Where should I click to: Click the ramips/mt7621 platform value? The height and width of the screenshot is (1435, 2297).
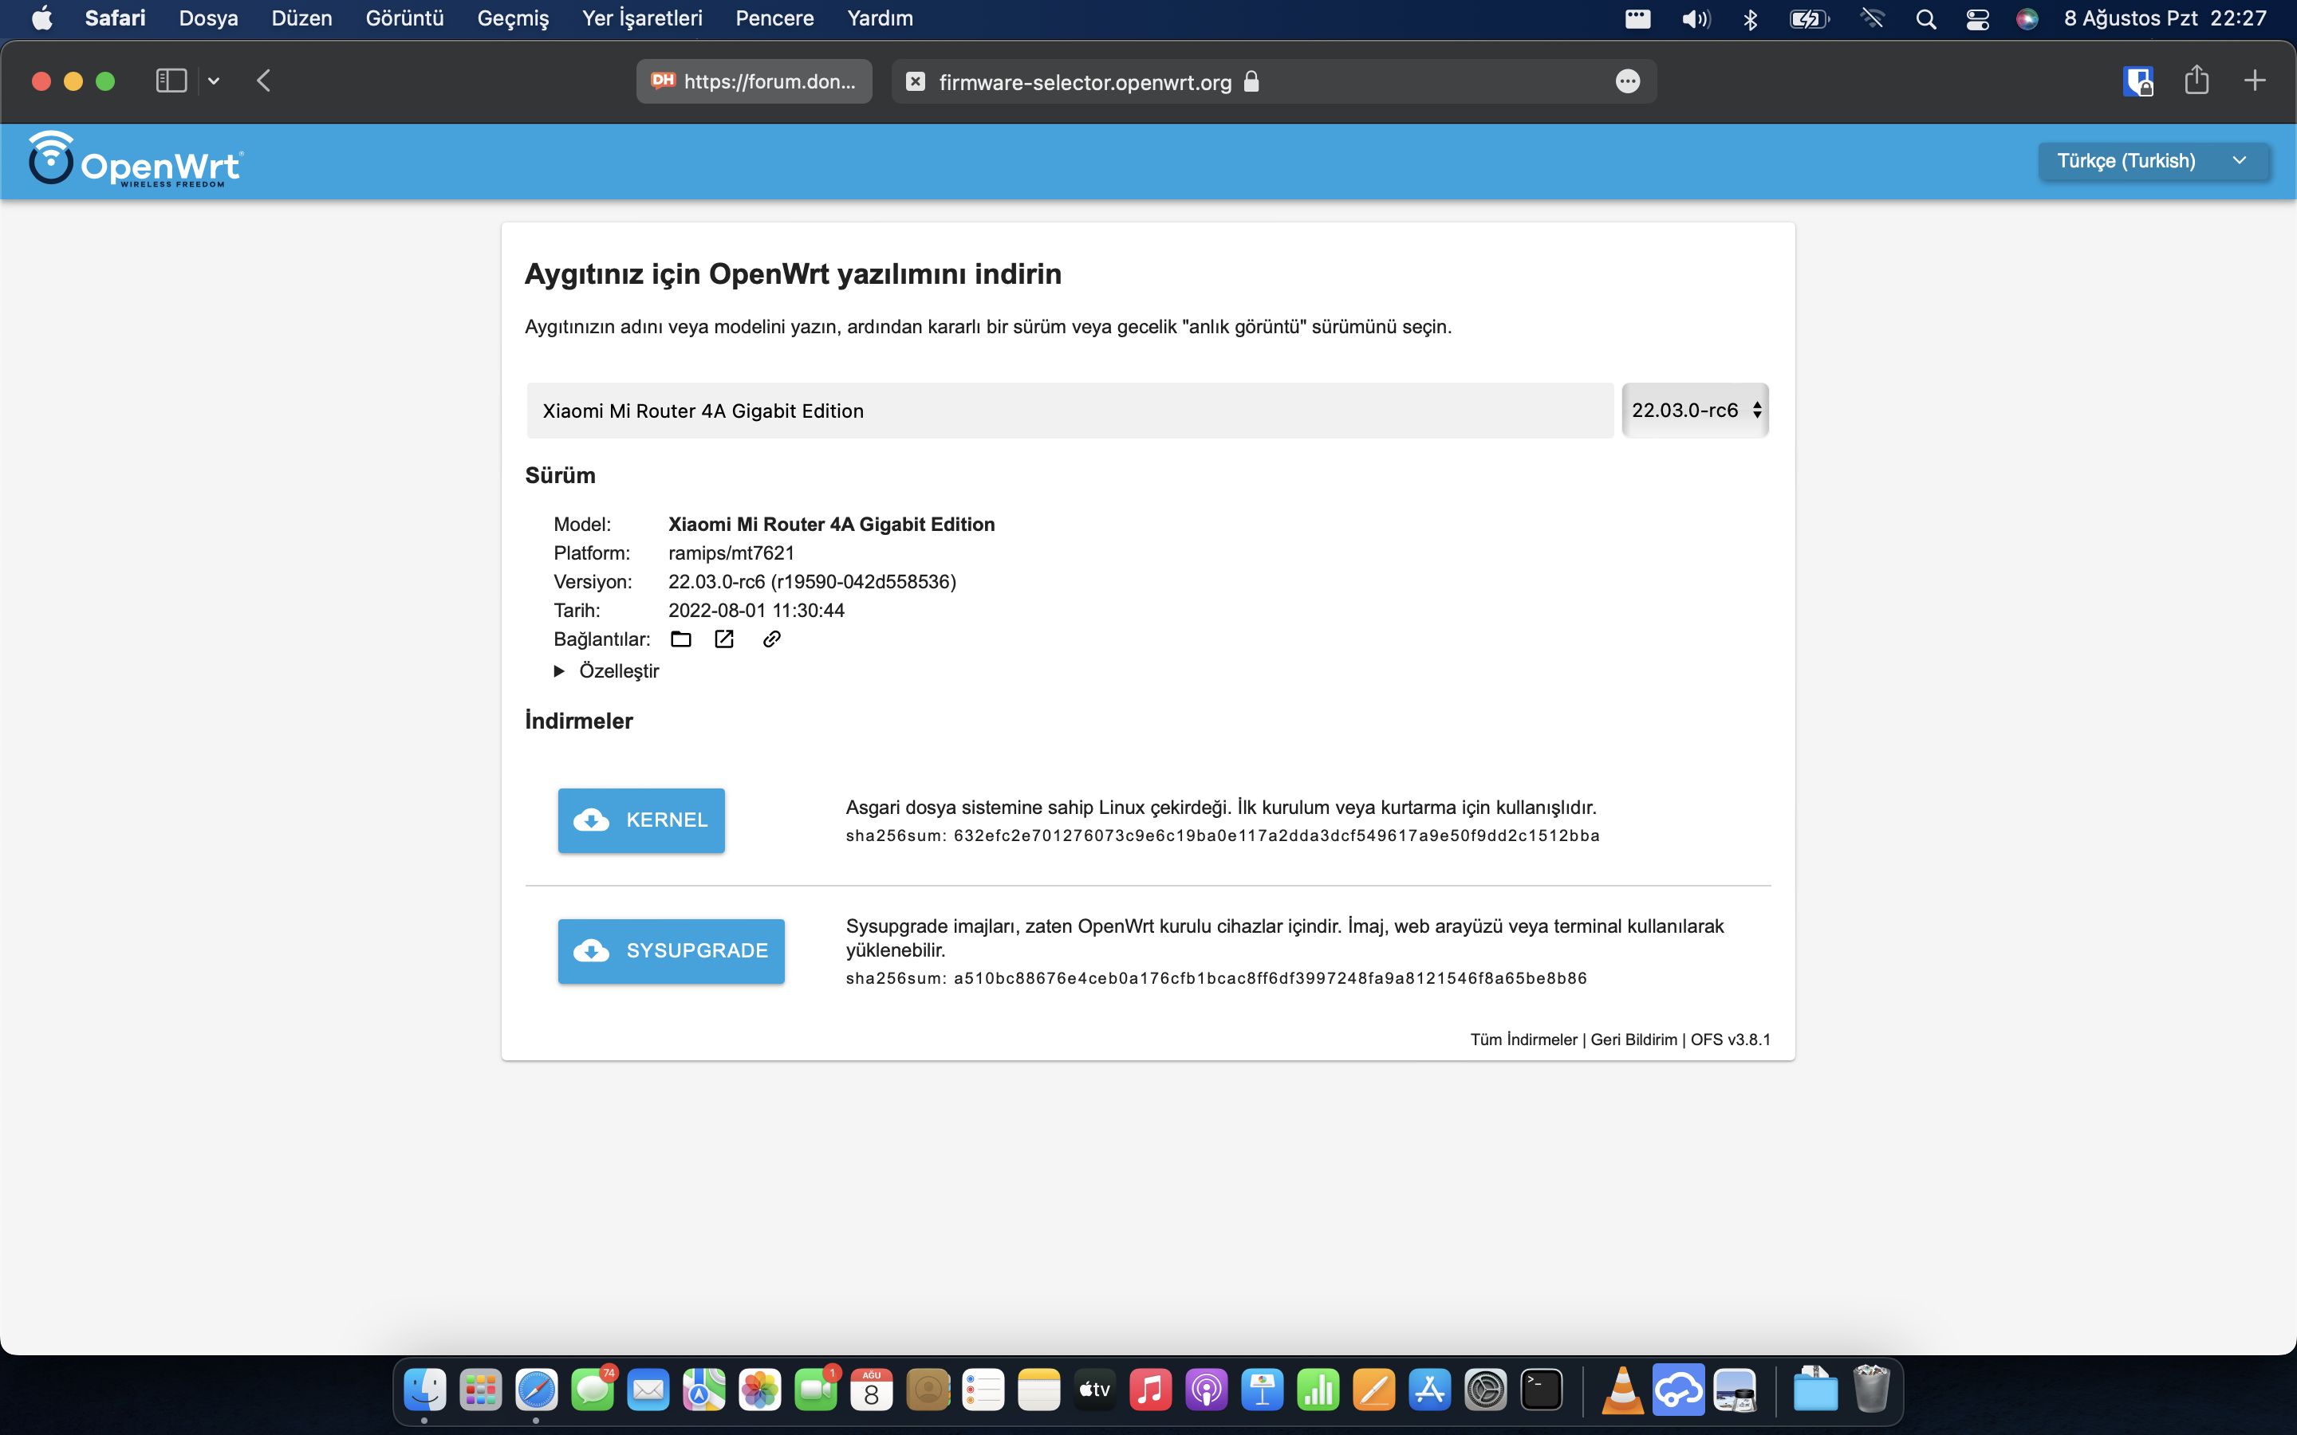pyautogui.click(x=731, y=552)
